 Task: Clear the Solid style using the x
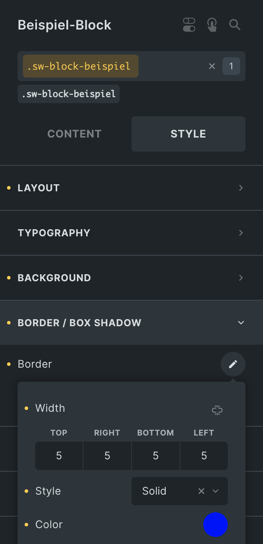(201, 491)
